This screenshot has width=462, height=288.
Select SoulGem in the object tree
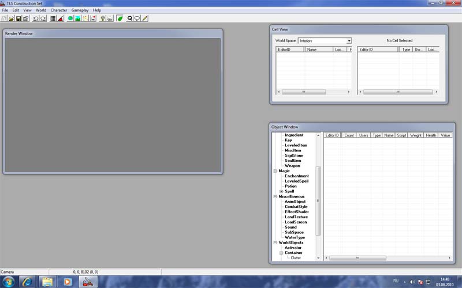click(x=293, y=161)
